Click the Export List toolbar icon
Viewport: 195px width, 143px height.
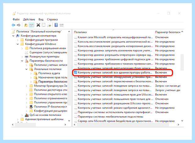coord(49,25)
